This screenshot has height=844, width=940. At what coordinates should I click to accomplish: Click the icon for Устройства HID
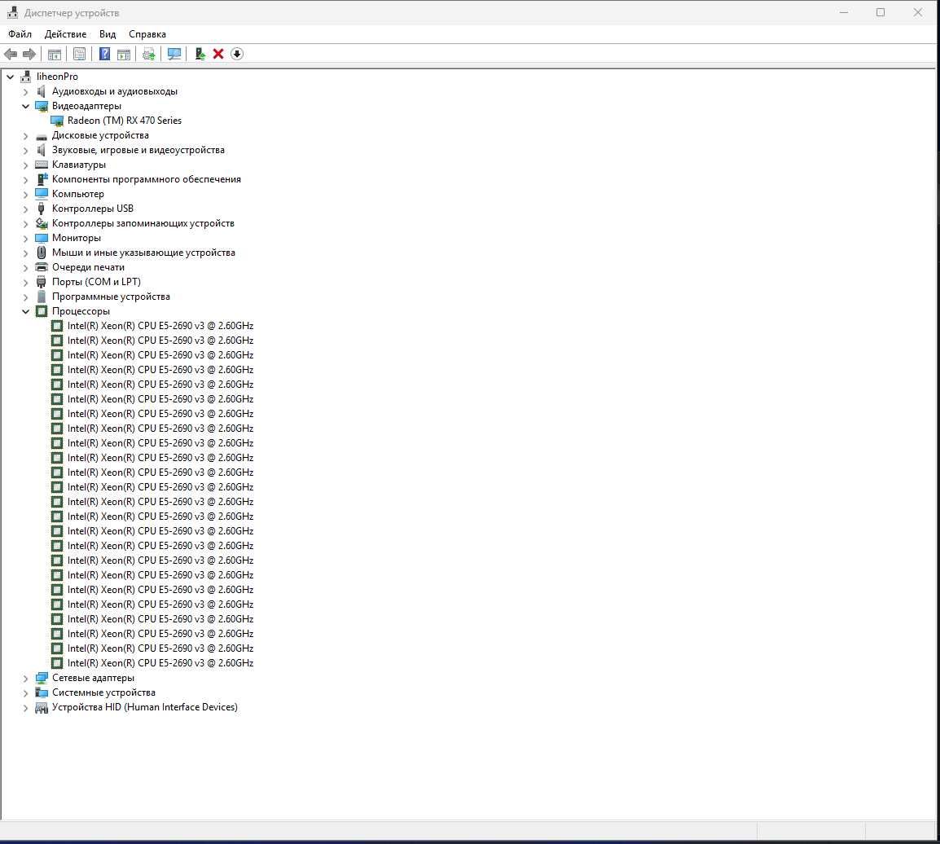coord(42,707)
